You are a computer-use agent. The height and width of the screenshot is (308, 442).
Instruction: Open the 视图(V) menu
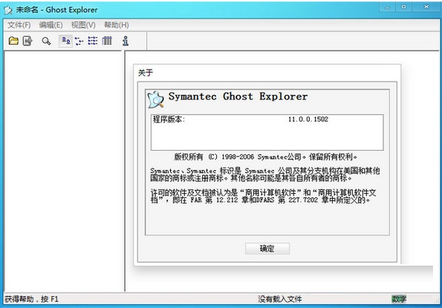[x=83, y=25]
